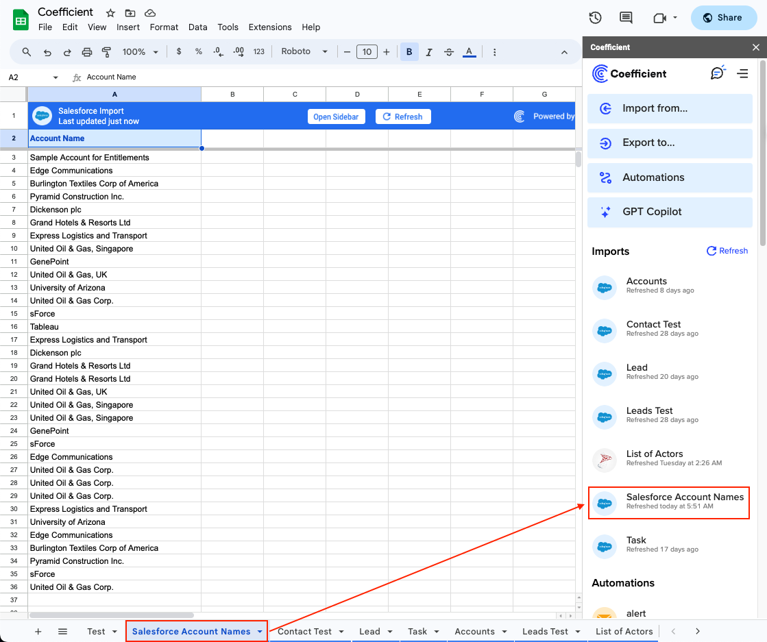Refresh the Imports list
767x642 pixels.
[x=727, y=251]
